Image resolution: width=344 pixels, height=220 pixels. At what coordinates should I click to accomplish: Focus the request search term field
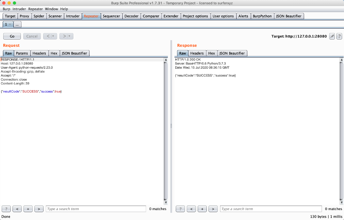tap(96, 209)
